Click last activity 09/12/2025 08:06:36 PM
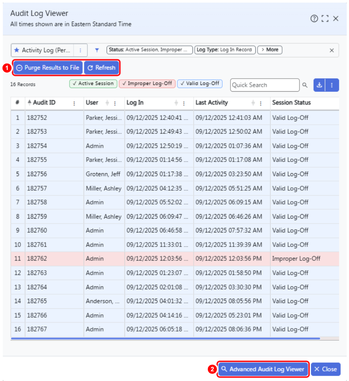Screen dimensions: 349x381 click(x=229, y=329)
